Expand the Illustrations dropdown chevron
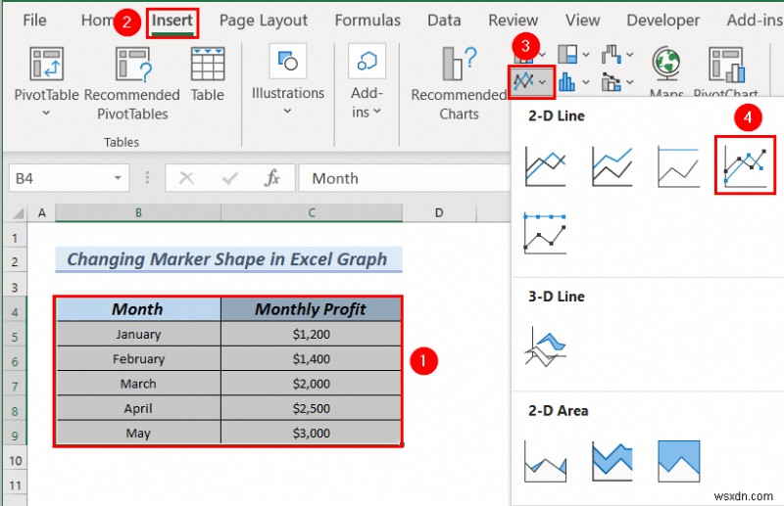 (x=287, y=111)
